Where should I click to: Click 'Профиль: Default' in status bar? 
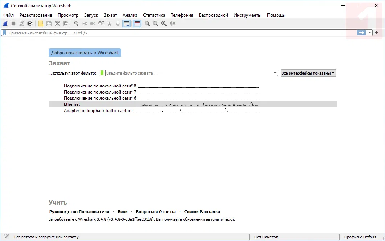[x=360, y=237]
